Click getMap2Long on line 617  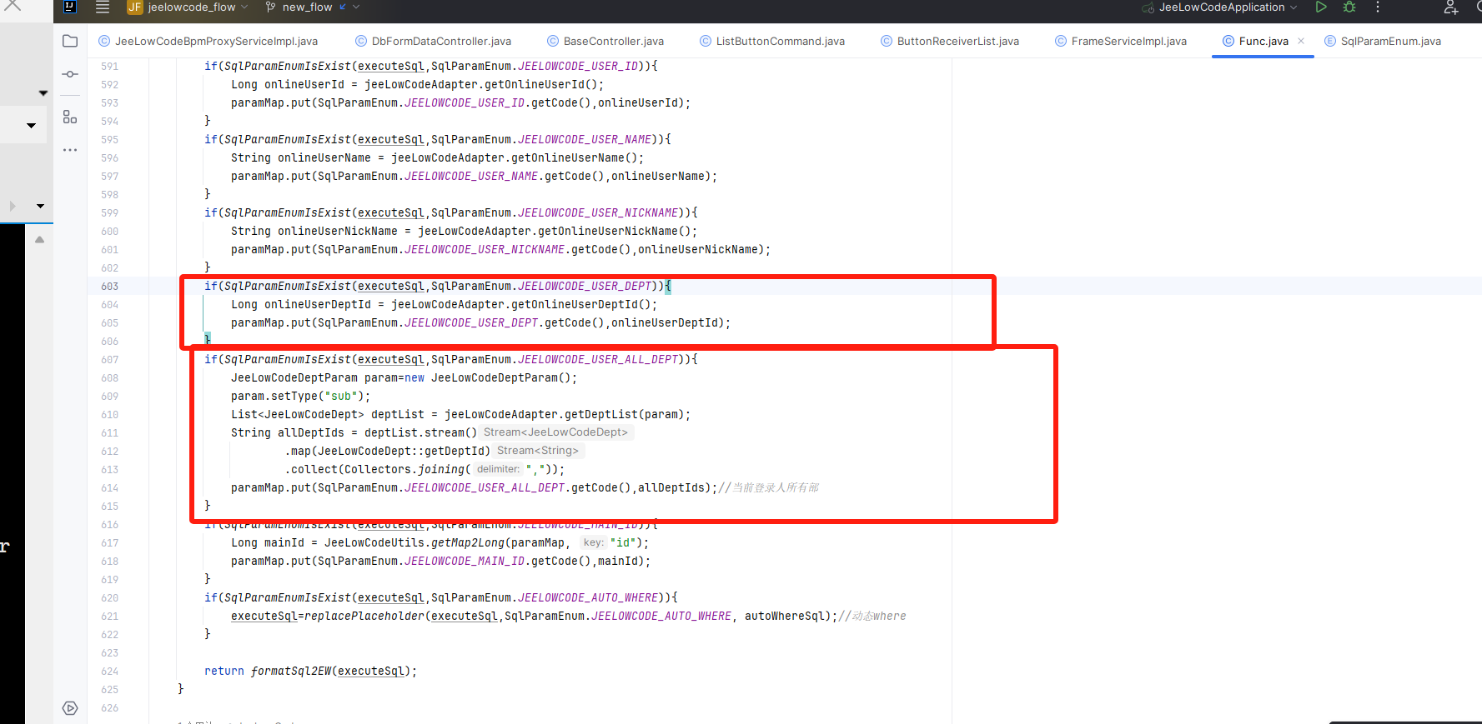468,542
